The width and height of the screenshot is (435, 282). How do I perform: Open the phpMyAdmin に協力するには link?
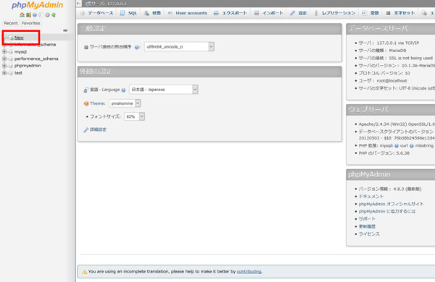[x=387, y=212]
